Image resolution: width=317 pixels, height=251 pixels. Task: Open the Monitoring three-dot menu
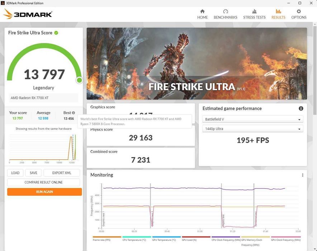coord(302,175)
